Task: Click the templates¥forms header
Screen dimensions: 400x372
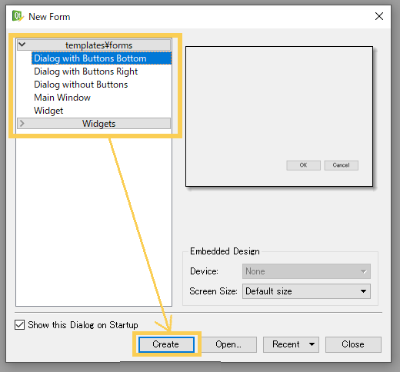Action: pos(94,45)
